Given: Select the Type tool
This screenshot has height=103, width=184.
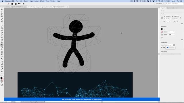Looking at the screenshot, I should (x=2, y=23).
